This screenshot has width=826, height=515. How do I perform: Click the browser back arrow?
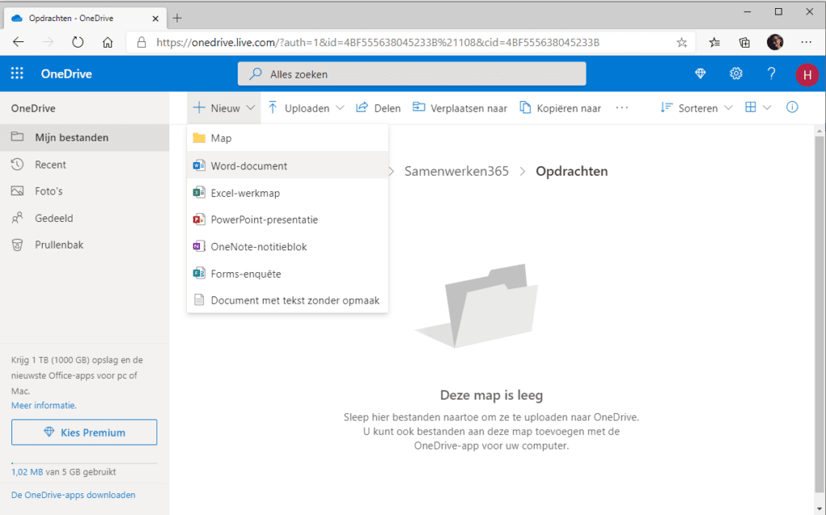click(19, 42)
